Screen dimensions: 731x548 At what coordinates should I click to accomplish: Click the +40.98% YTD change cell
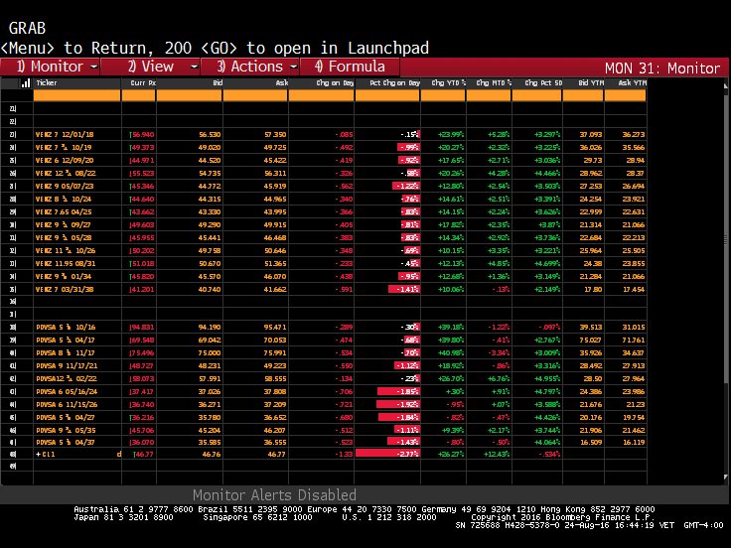[x=451, y=352]
